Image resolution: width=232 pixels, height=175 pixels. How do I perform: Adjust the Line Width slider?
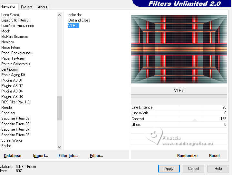click(179, 113)
